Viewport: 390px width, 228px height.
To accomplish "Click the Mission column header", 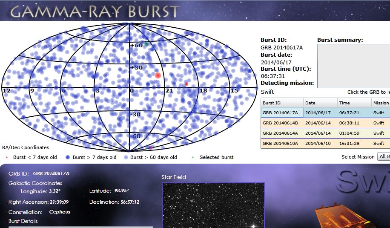I will [x=381, y=103].
